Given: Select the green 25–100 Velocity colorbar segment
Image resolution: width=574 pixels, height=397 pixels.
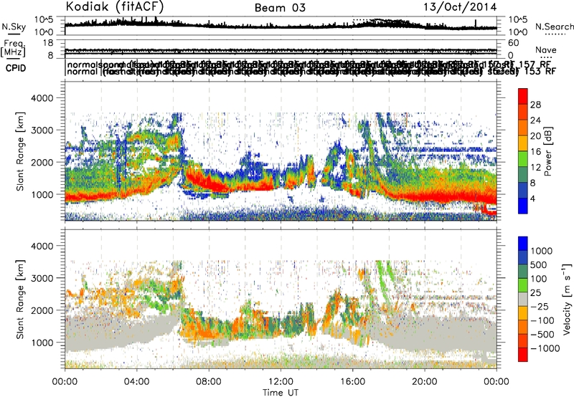Looking at the screenshot, I should click(x=523, y=285).
